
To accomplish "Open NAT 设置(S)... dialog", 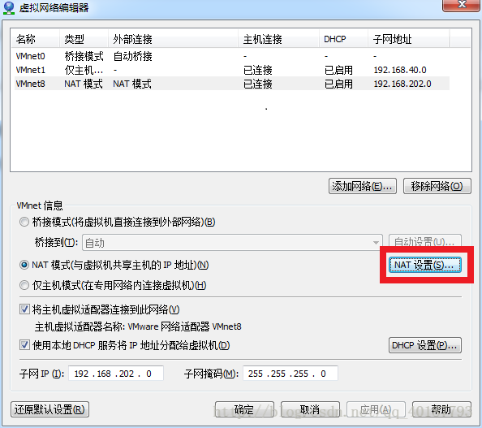I will pyautogui.click(x=425, y=265).
